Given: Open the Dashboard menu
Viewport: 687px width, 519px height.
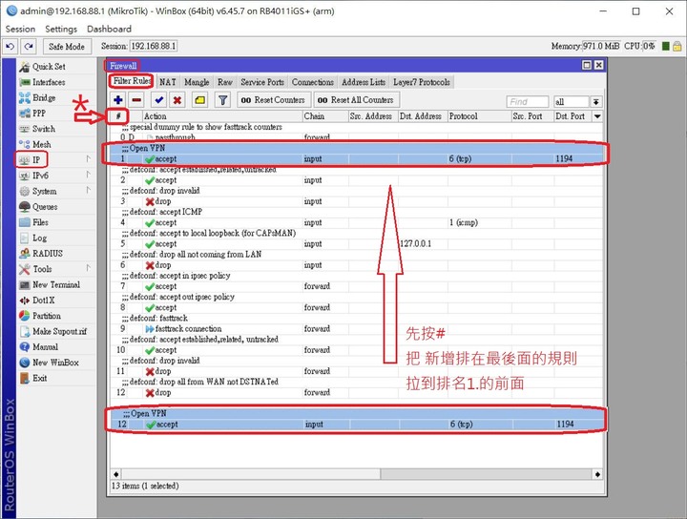Looking at the screenshot, I should (x=109, y=29).
